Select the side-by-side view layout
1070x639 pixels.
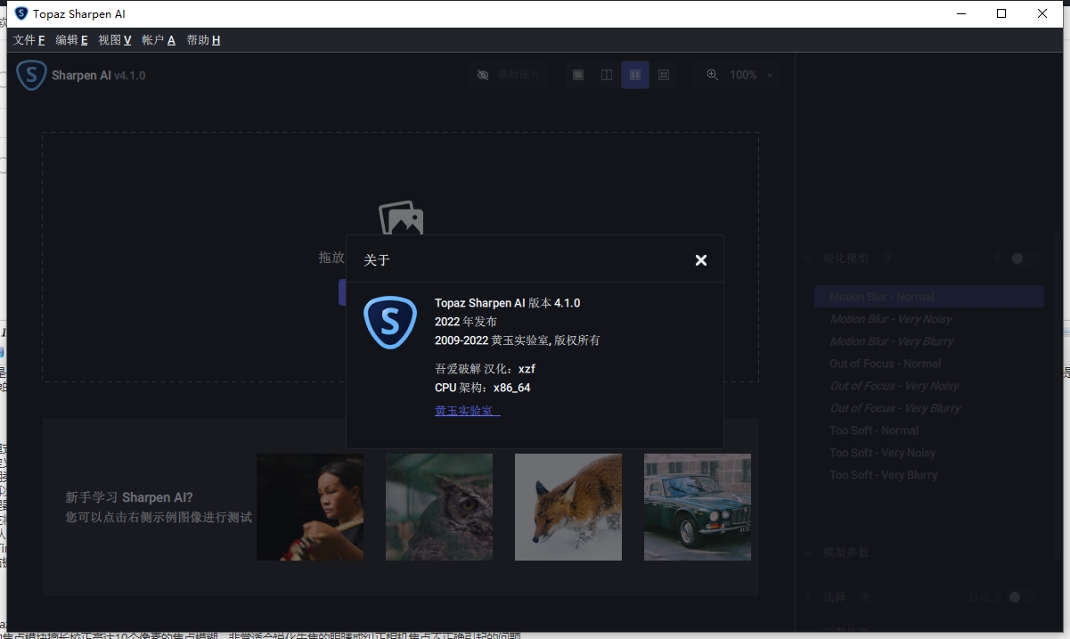pos(635,75)
